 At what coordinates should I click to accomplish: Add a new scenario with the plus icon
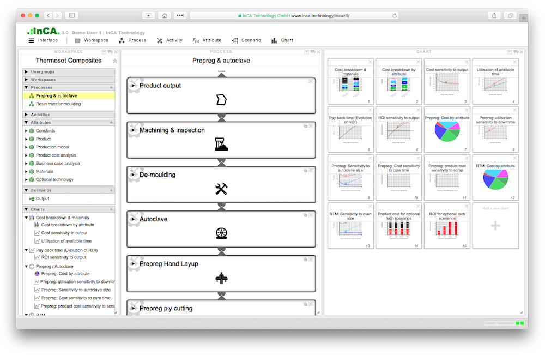(x=111, y=190)
